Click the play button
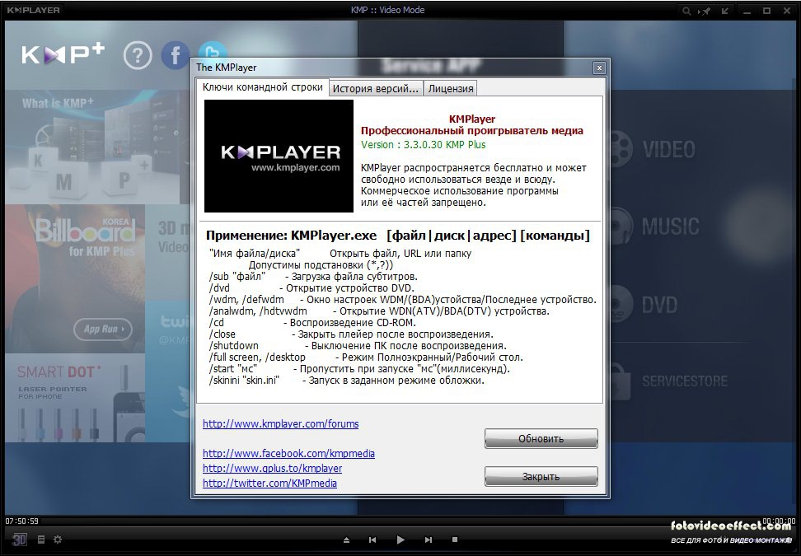 tap(400, 540)
